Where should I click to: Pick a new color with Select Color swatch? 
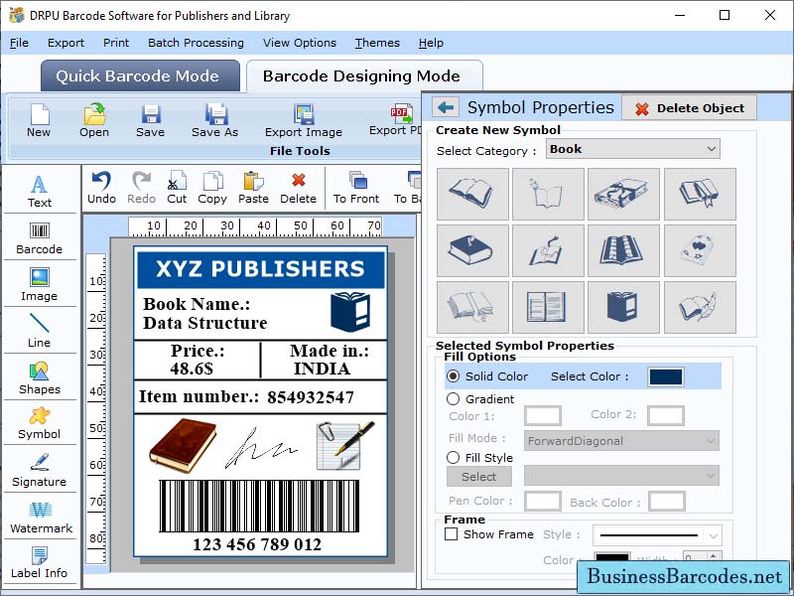(x=663, y=376)
